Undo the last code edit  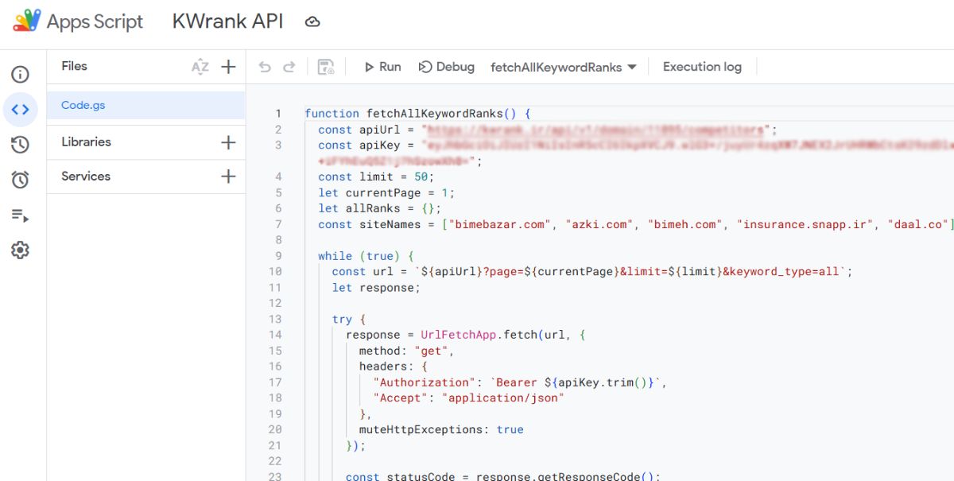coord(263,67)
